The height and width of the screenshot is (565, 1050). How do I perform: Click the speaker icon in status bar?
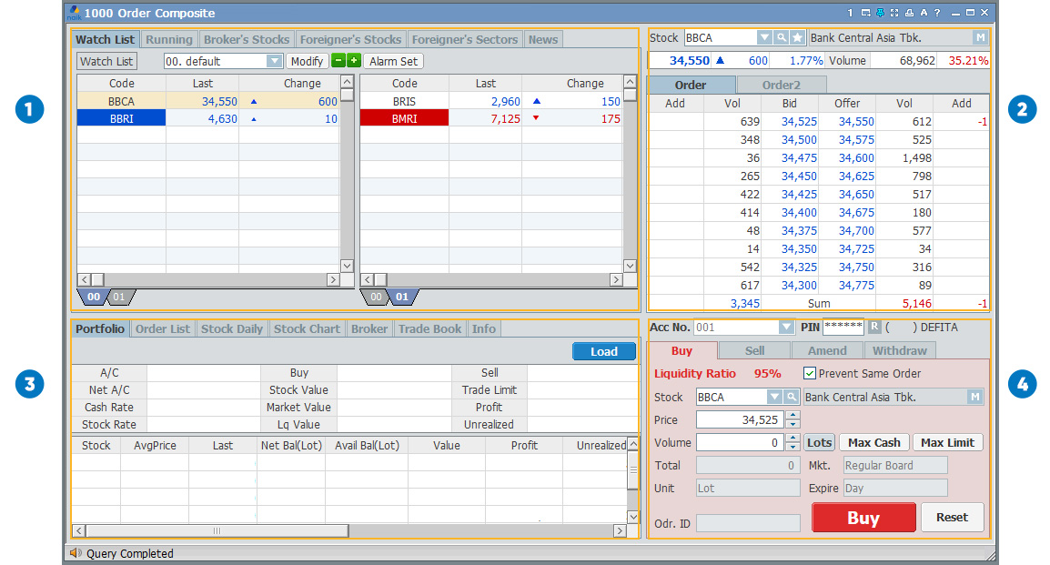76,553
